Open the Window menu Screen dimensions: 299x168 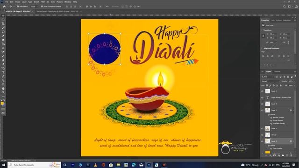pos(68,2)
